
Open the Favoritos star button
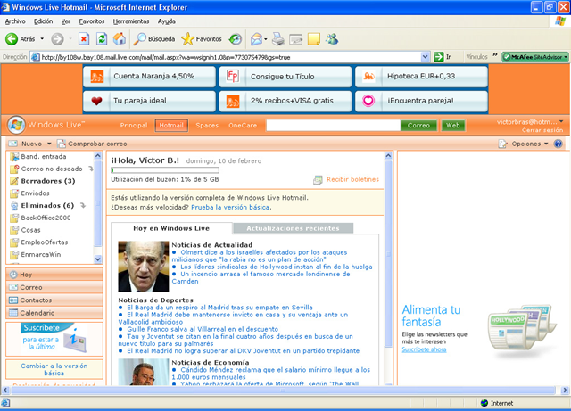pyautogui.click(x=202, y=39)
